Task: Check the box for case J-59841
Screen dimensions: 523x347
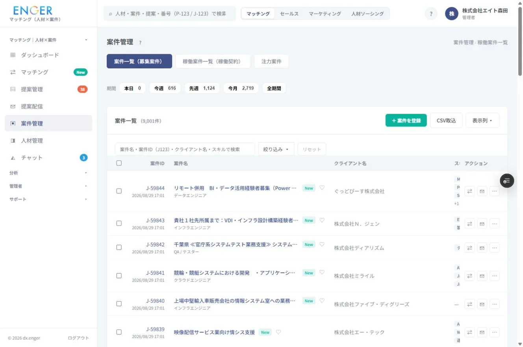Action: [x=119, y=276]
